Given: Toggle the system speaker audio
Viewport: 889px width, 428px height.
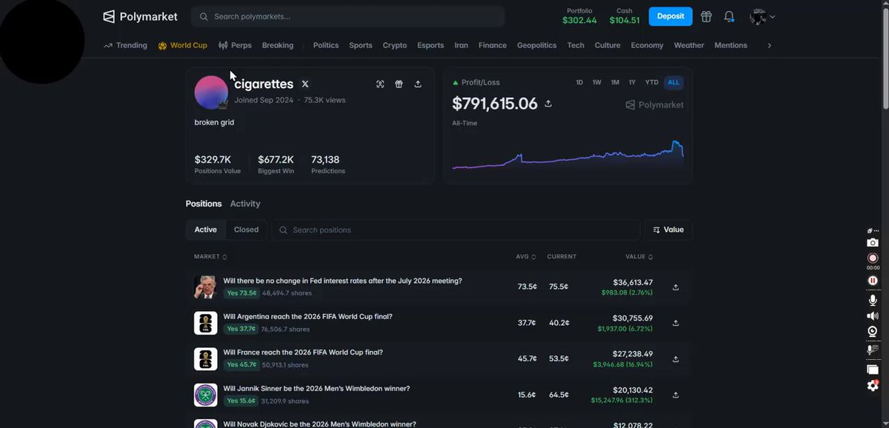Looking at the screenshot, I should [873, 315].
